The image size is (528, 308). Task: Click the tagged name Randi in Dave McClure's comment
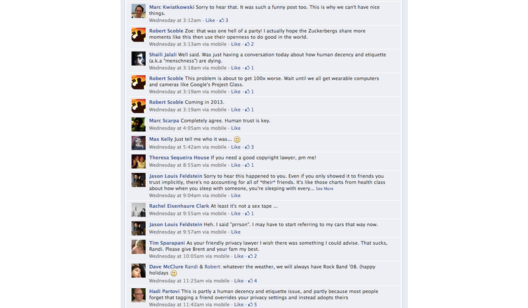(191, 266)
